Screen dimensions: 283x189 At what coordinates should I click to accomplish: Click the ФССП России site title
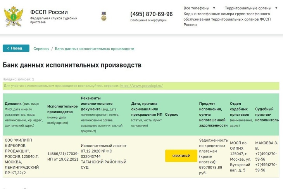[49, 12]
